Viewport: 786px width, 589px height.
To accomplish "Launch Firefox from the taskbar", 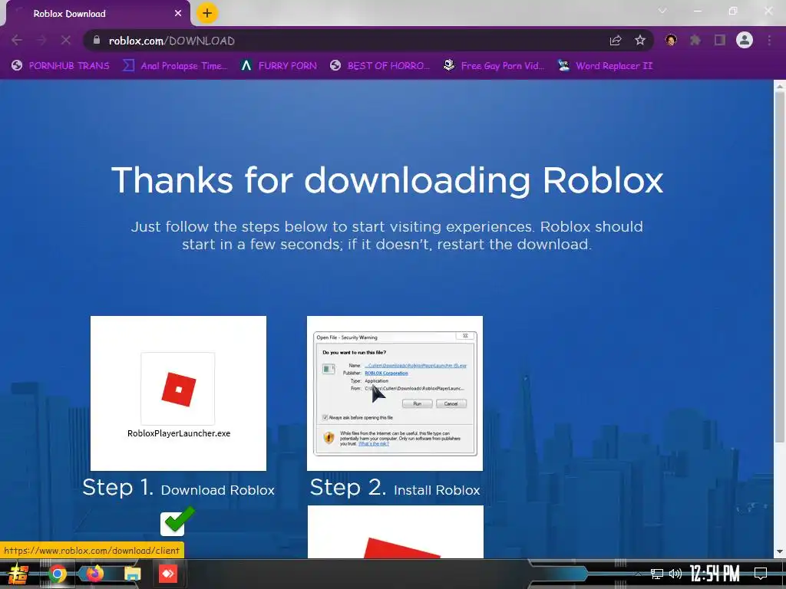I will pos(94,574).
